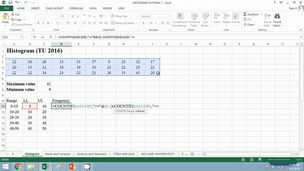Expand the Name Box dropdown

tap(21, 37)
